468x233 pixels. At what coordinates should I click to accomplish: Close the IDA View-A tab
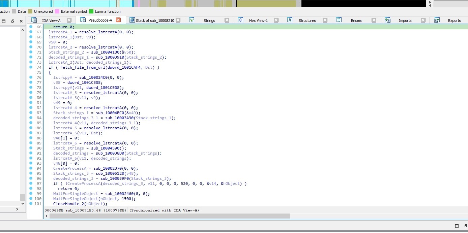(x=69, y=20)
